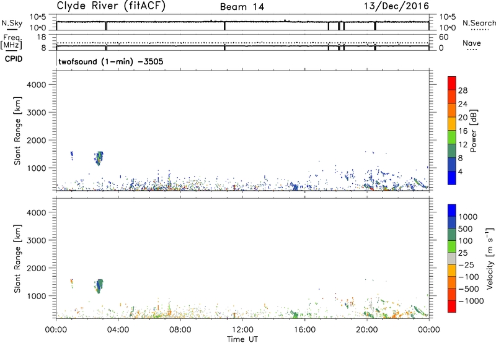Viewport: 496px width, 343px height.
Task: Click the date "13/Dec/2016"
Action: click(x=396, y=6)
